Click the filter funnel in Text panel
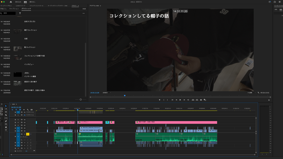Viewport: 283px width, 159px height. point(20,13)
